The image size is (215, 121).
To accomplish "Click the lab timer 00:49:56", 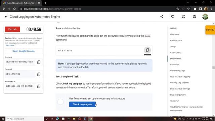I will click(34, 29).
